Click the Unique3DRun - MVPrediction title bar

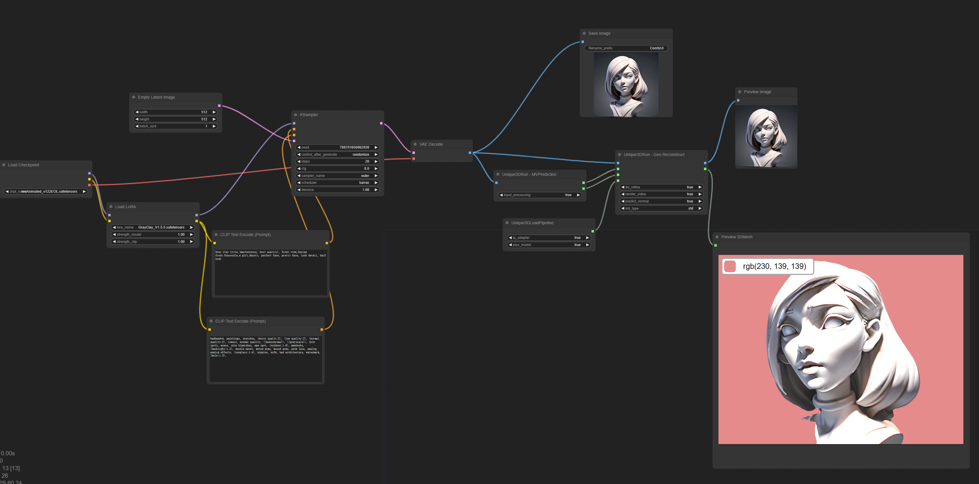[x=529, y=174]
